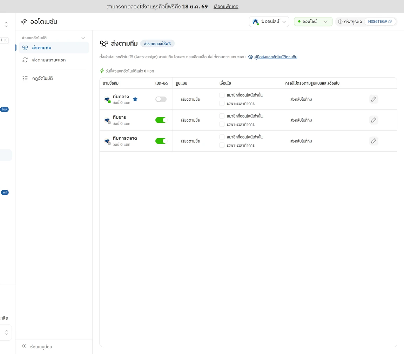Open the 1 ออนไลน์ members dropdown
The image size is (404, 354).
pyautogui.click(x=269, y=21)
